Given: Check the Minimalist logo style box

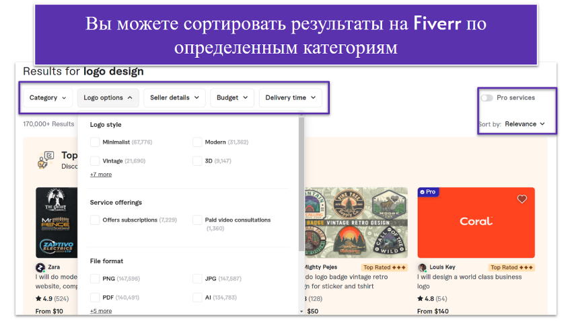Looking at the screenshot, I should (x=95, y=142).
